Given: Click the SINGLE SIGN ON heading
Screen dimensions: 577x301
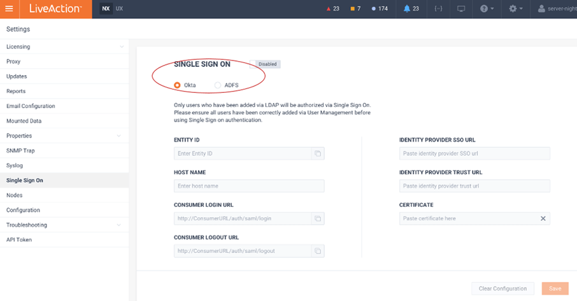Looking at the screenshot, I should [x=202, y=64].
